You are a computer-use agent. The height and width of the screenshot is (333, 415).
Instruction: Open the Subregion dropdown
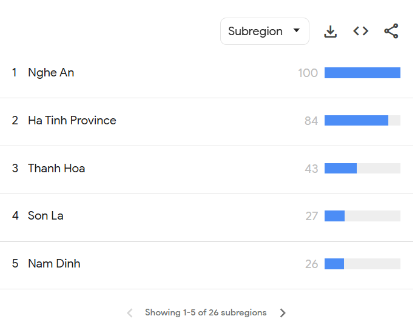[x=265, y=32]
